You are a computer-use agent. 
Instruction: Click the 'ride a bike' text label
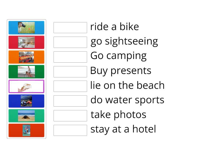(x=114, y=27)
